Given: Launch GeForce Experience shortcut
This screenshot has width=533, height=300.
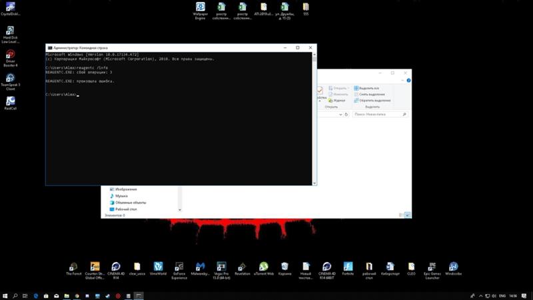Looking at the screenshot, I should tap(179, 271).
